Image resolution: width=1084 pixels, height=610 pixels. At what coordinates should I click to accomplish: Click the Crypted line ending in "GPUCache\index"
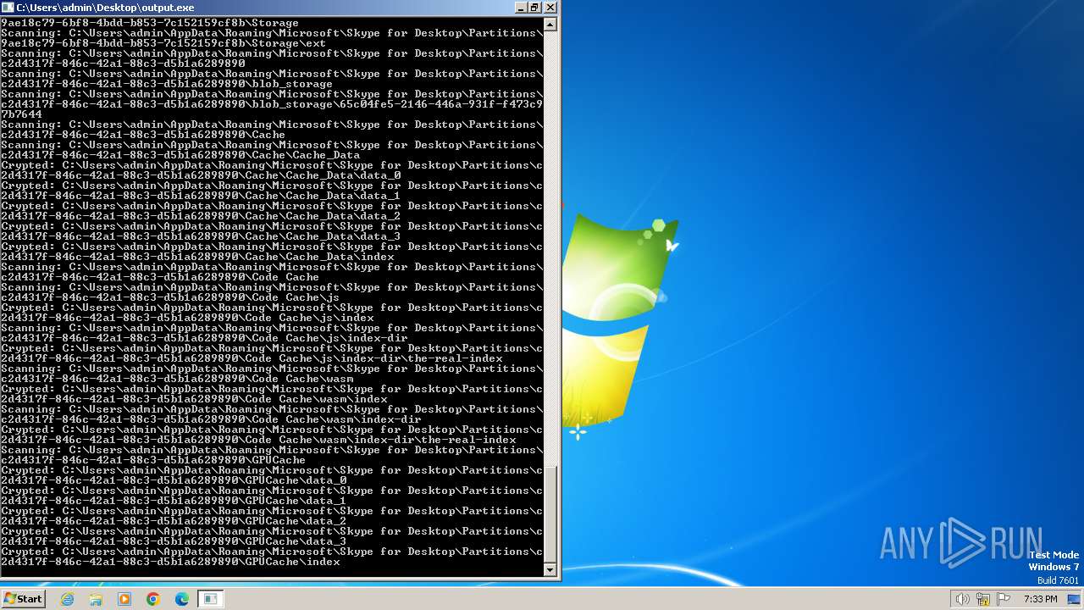click(x=272, y=557)
